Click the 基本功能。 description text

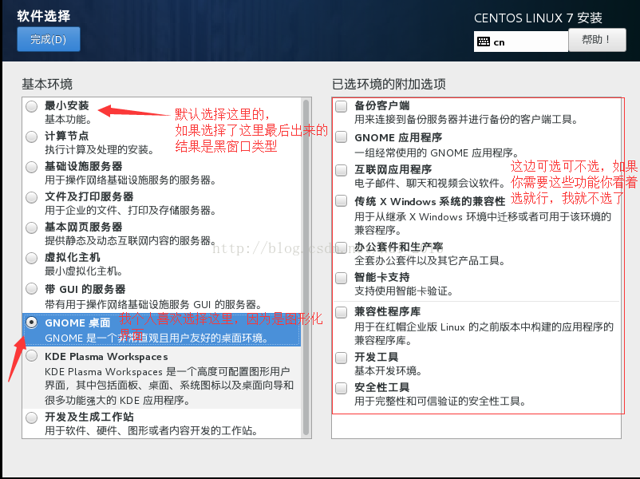(x=68, y=120)
